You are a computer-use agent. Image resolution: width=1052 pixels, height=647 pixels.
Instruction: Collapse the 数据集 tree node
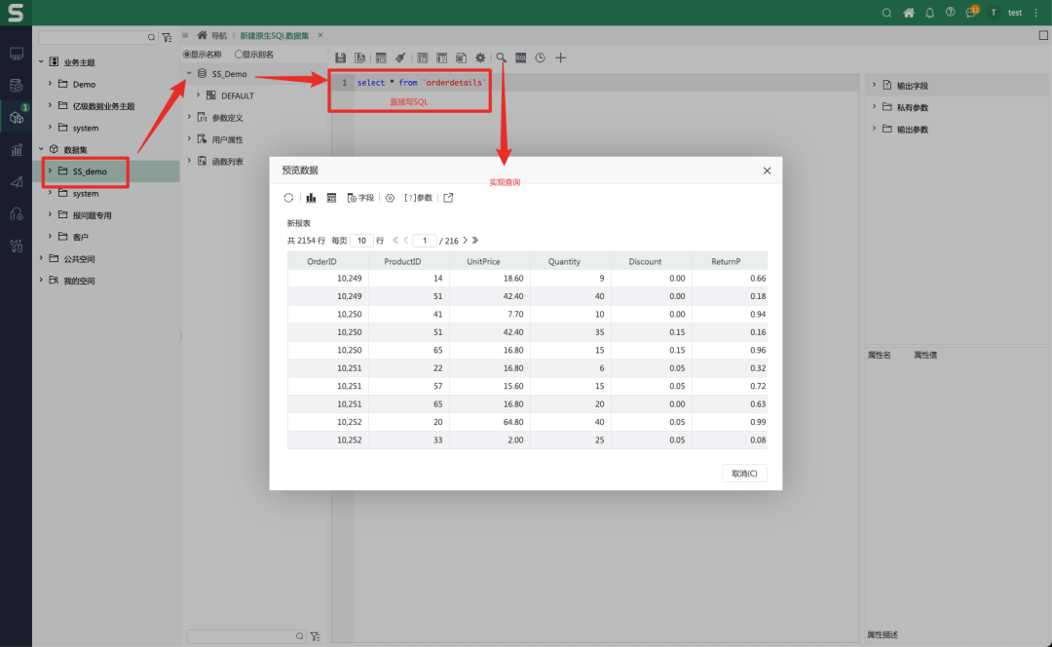click(41, 149)
